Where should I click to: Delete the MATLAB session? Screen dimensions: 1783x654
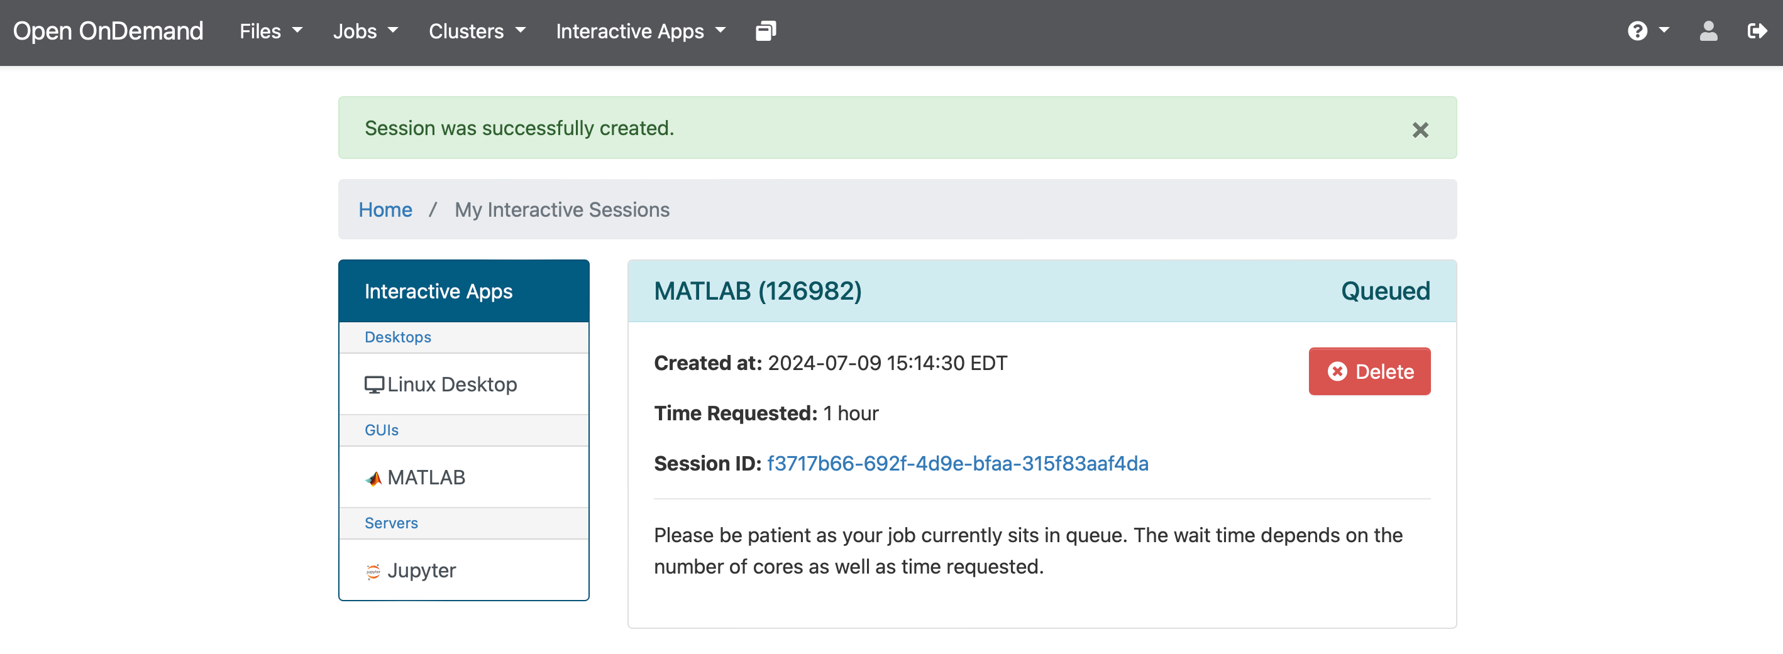point(1369,371)
